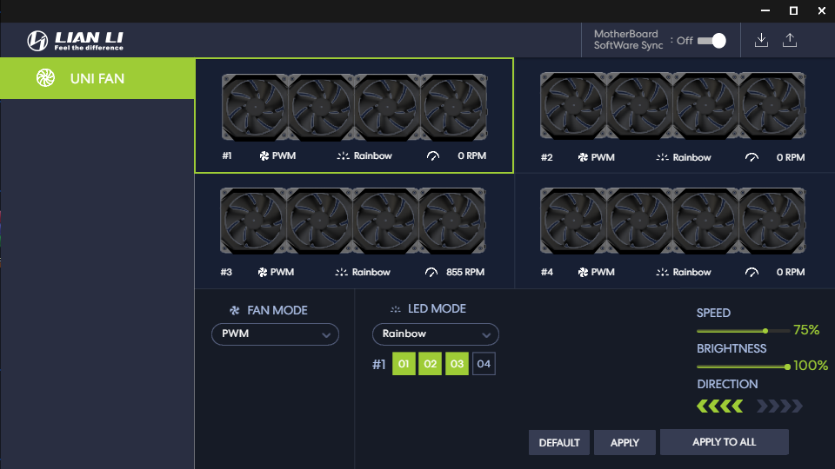Select the left direction arrows
The width and height of the screenshot is (835, 469).
point(720,406)
